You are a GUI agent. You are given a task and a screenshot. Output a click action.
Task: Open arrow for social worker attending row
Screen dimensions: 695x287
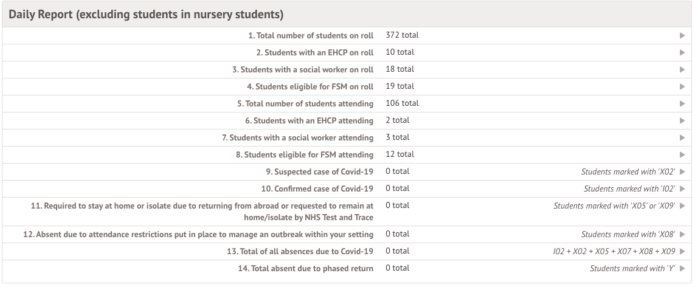(682, 138)
